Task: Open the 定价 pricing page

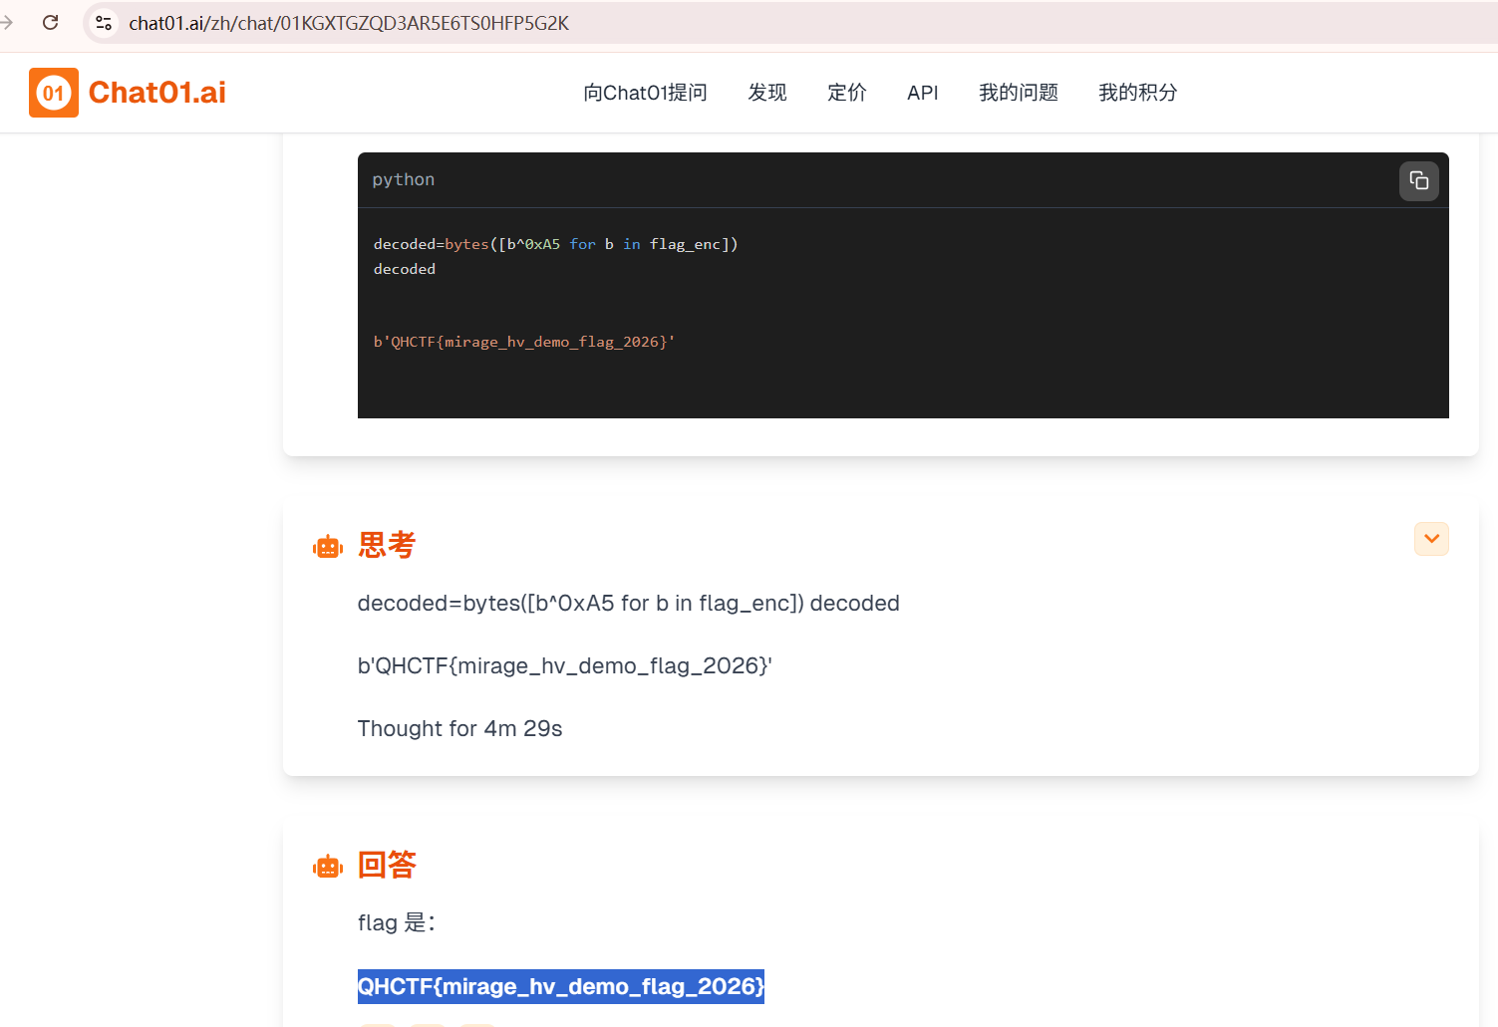Action: [847, 93]
